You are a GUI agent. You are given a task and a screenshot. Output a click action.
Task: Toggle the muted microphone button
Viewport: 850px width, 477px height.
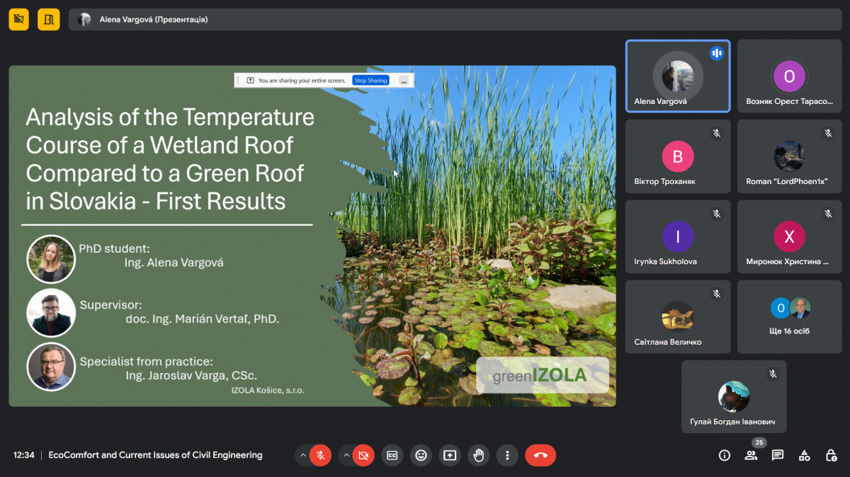[x=321, y=455]
